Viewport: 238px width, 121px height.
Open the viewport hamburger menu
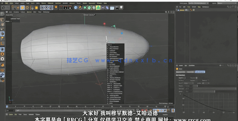pos(7,12)
